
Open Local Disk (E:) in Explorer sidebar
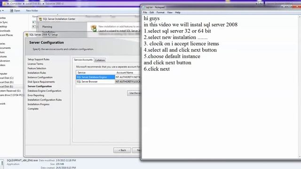pyautogui.click(x=6, y=86)
